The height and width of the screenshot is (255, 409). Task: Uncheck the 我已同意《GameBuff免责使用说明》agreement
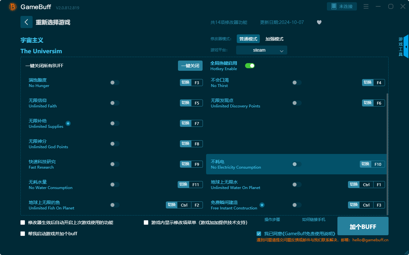(259, 233)
